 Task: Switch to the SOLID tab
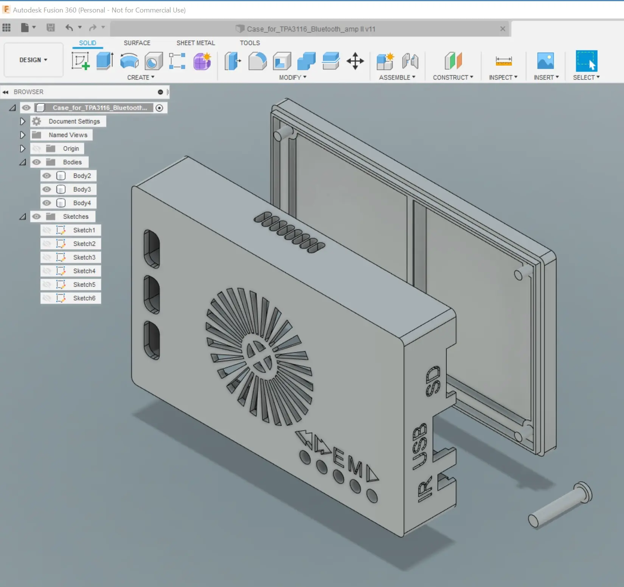(87, 43)
